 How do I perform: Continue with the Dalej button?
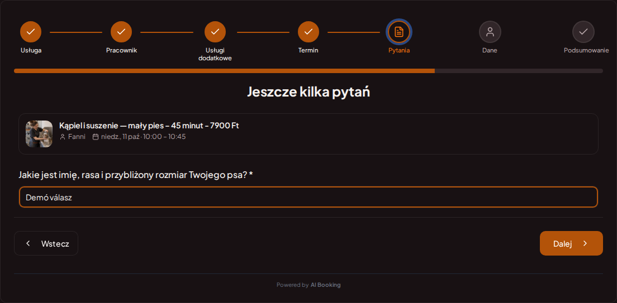571,243
